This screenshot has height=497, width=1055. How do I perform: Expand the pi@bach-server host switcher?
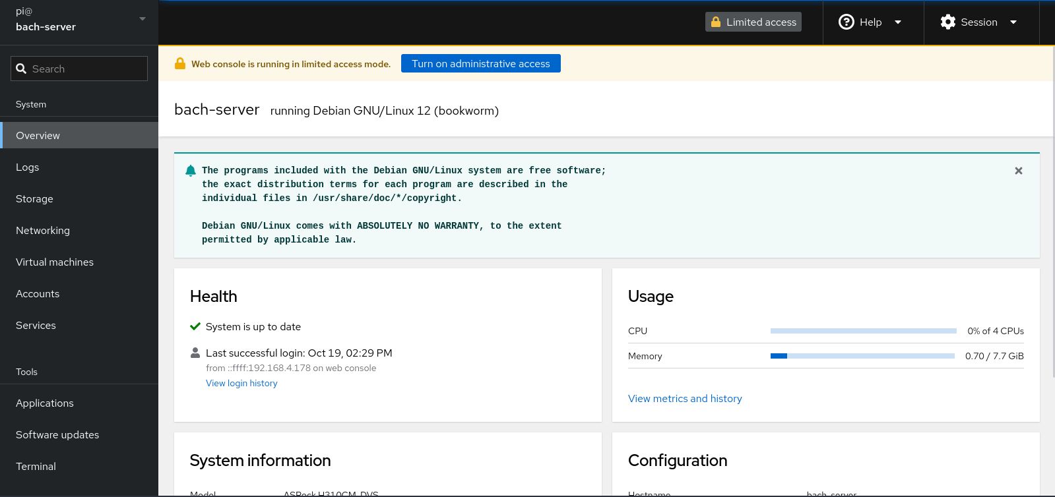[x=142, y=19]
